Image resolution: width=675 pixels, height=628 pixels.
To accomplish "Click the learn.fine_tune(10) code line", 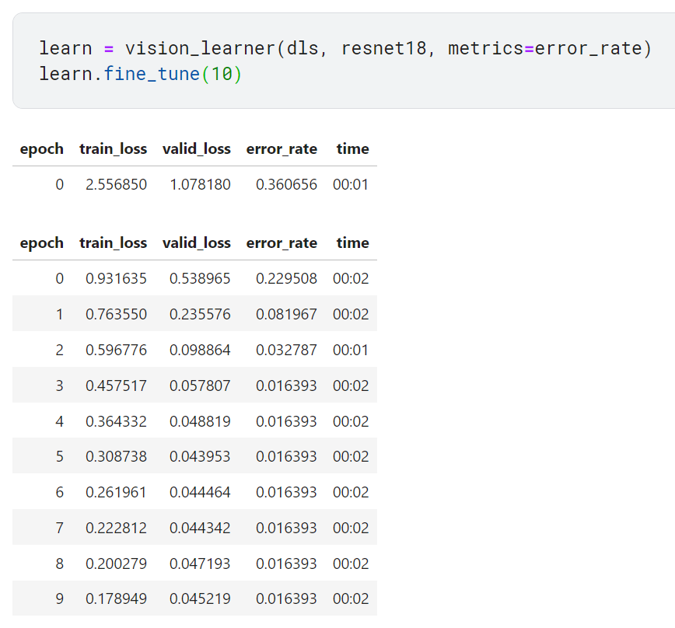I will [x=140, y=74].
